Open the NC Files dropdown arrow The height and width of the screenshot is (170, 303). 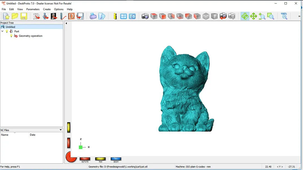61,130
